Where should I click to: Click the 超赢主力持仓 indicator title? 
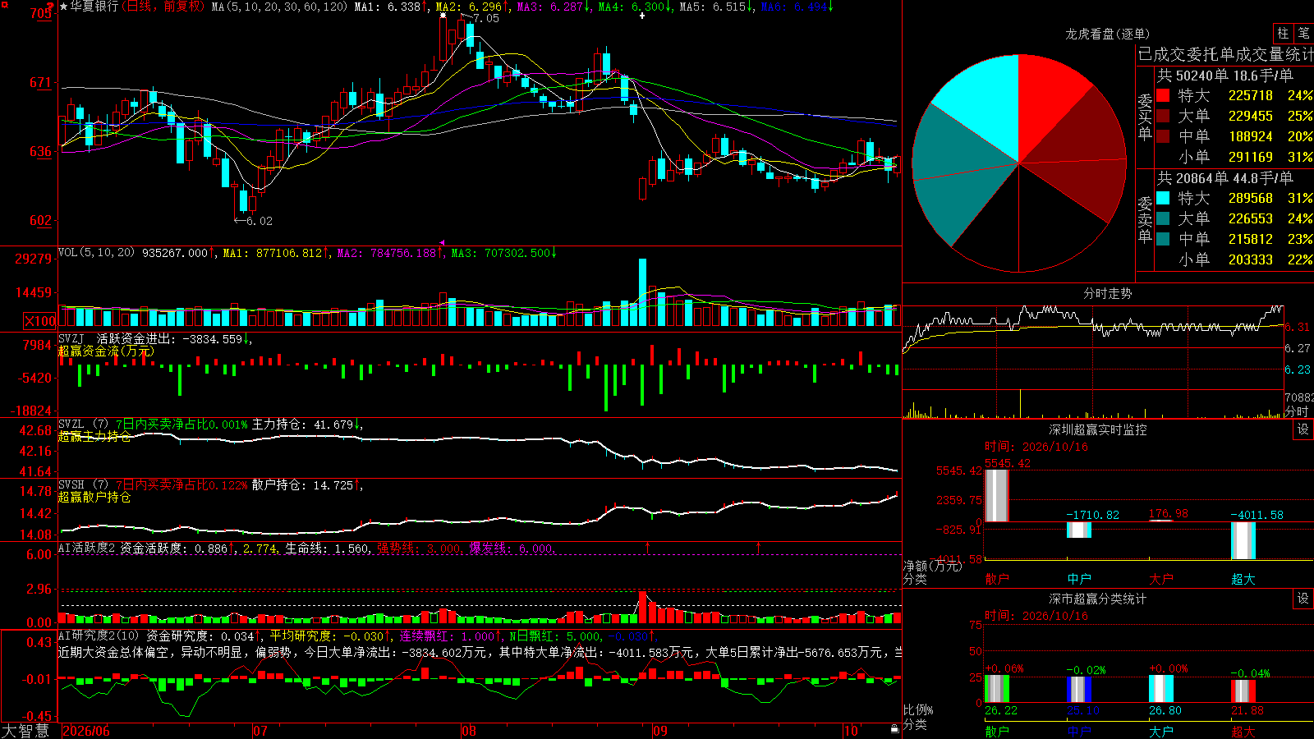coord(94,436)
